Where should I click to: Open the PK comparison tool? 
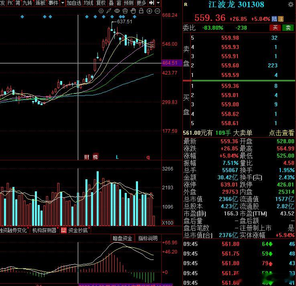pyautogui.click(x=10, y=3)
